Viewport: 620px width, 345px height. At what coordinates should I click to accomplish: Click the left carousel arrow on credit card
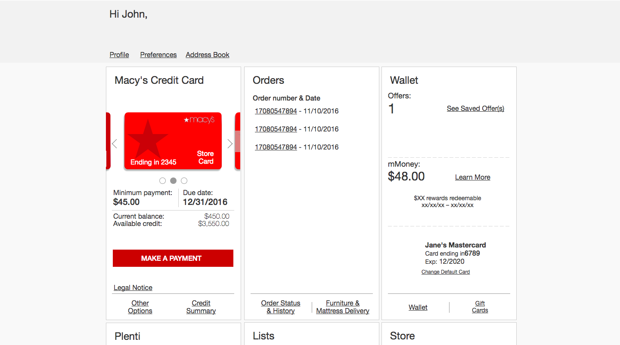coord(115,144)
